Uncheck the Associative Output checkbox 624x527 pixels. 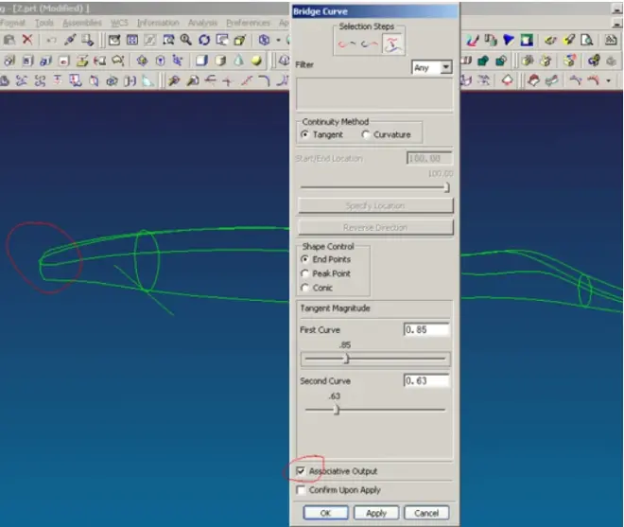point(301,471)
